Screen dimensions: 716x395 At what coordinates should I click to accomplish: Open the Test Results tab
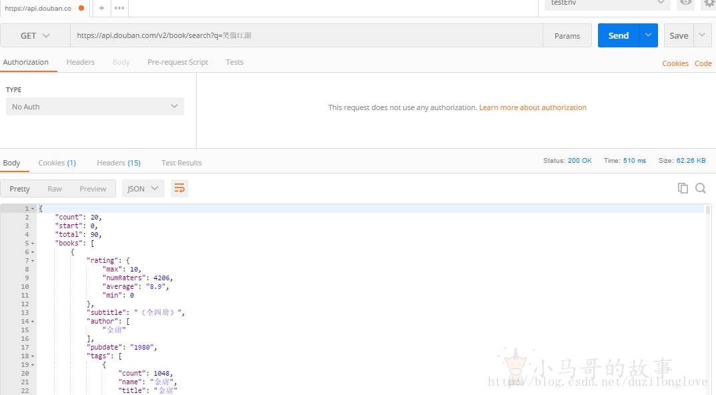coord(181,163)
